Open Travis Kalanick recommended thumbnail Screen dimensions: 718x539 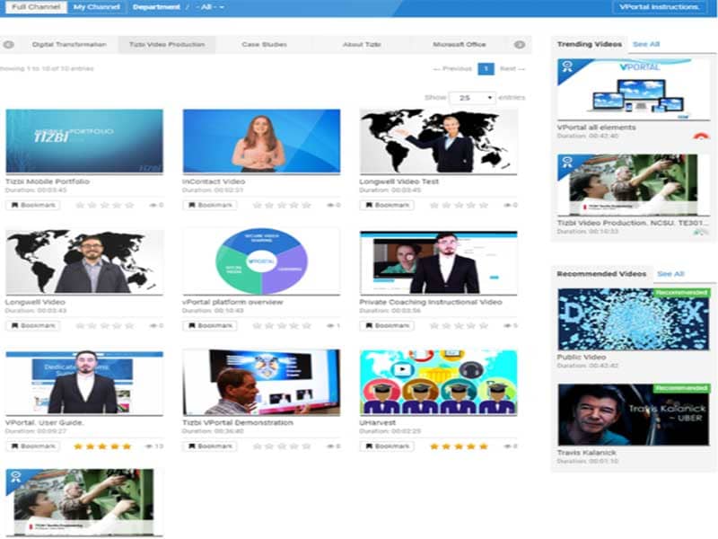coord(634,415)
